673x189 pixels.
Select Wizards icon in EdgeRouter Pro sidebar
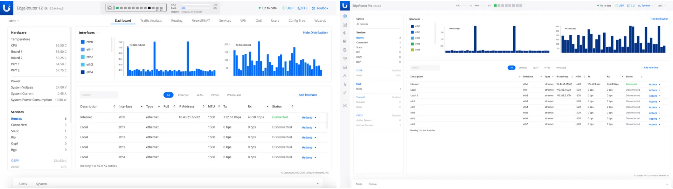click(x=345, y=93)
